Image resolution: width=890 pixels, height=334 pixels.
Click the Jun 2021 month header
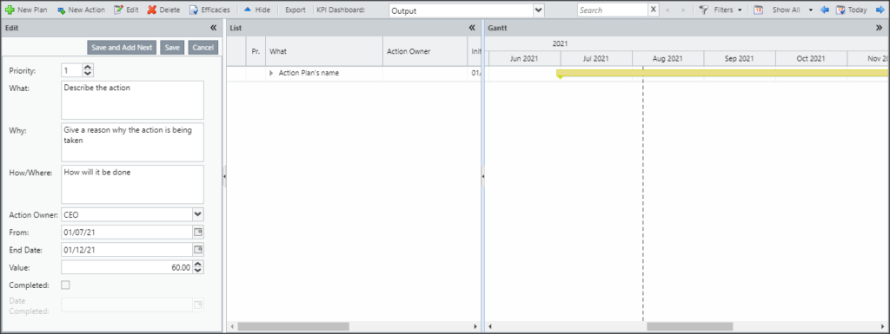click(524, 59)
